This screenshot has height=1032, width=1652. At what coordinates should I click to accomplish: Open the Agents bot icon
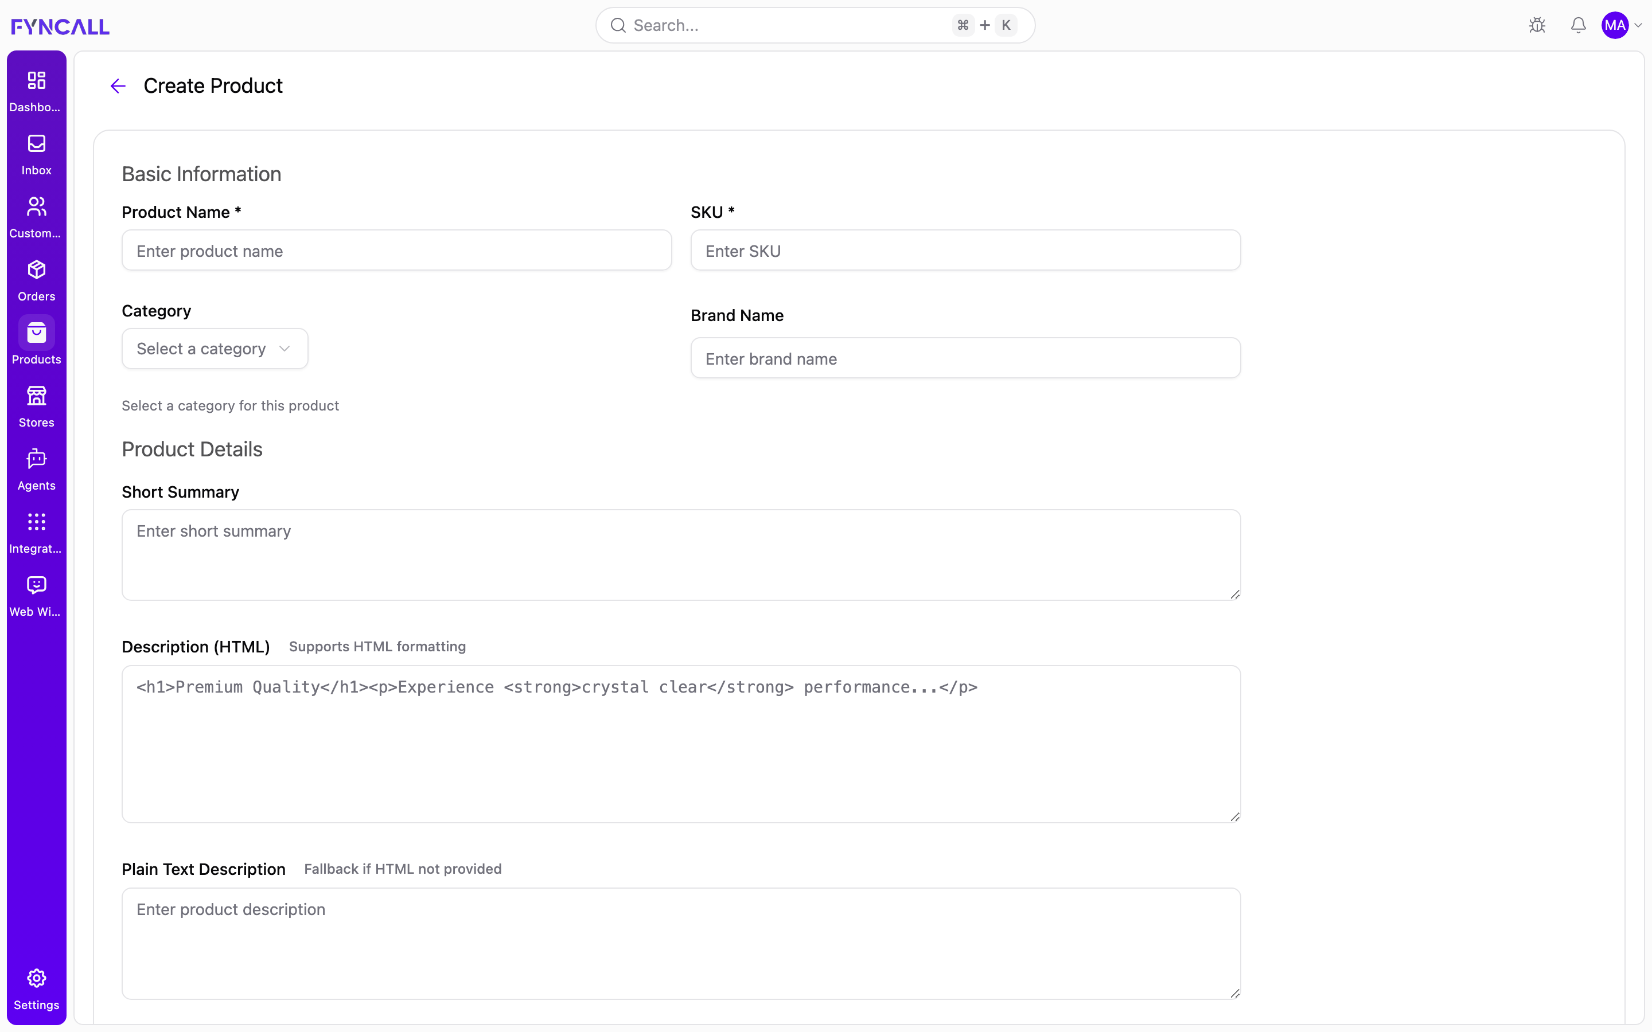coord(36,459)
